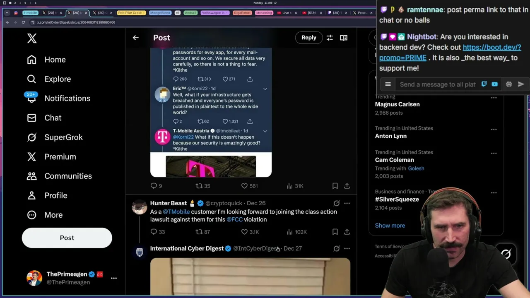Click the @TMobile mention in Hunter Beast's reply
This screenshot has height=298, width=530.
coord(176,212)
